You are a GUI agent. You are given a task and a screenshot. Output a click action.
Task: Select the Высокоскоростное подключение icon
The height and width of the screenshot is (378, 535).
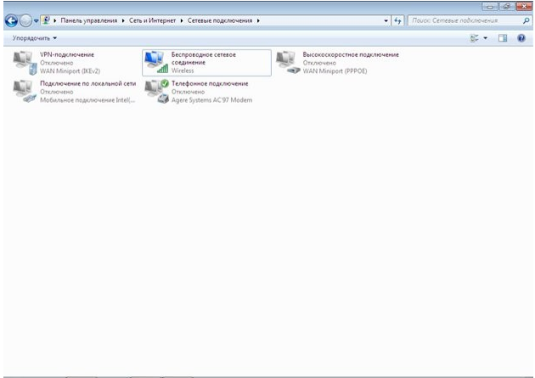[288, 62]
